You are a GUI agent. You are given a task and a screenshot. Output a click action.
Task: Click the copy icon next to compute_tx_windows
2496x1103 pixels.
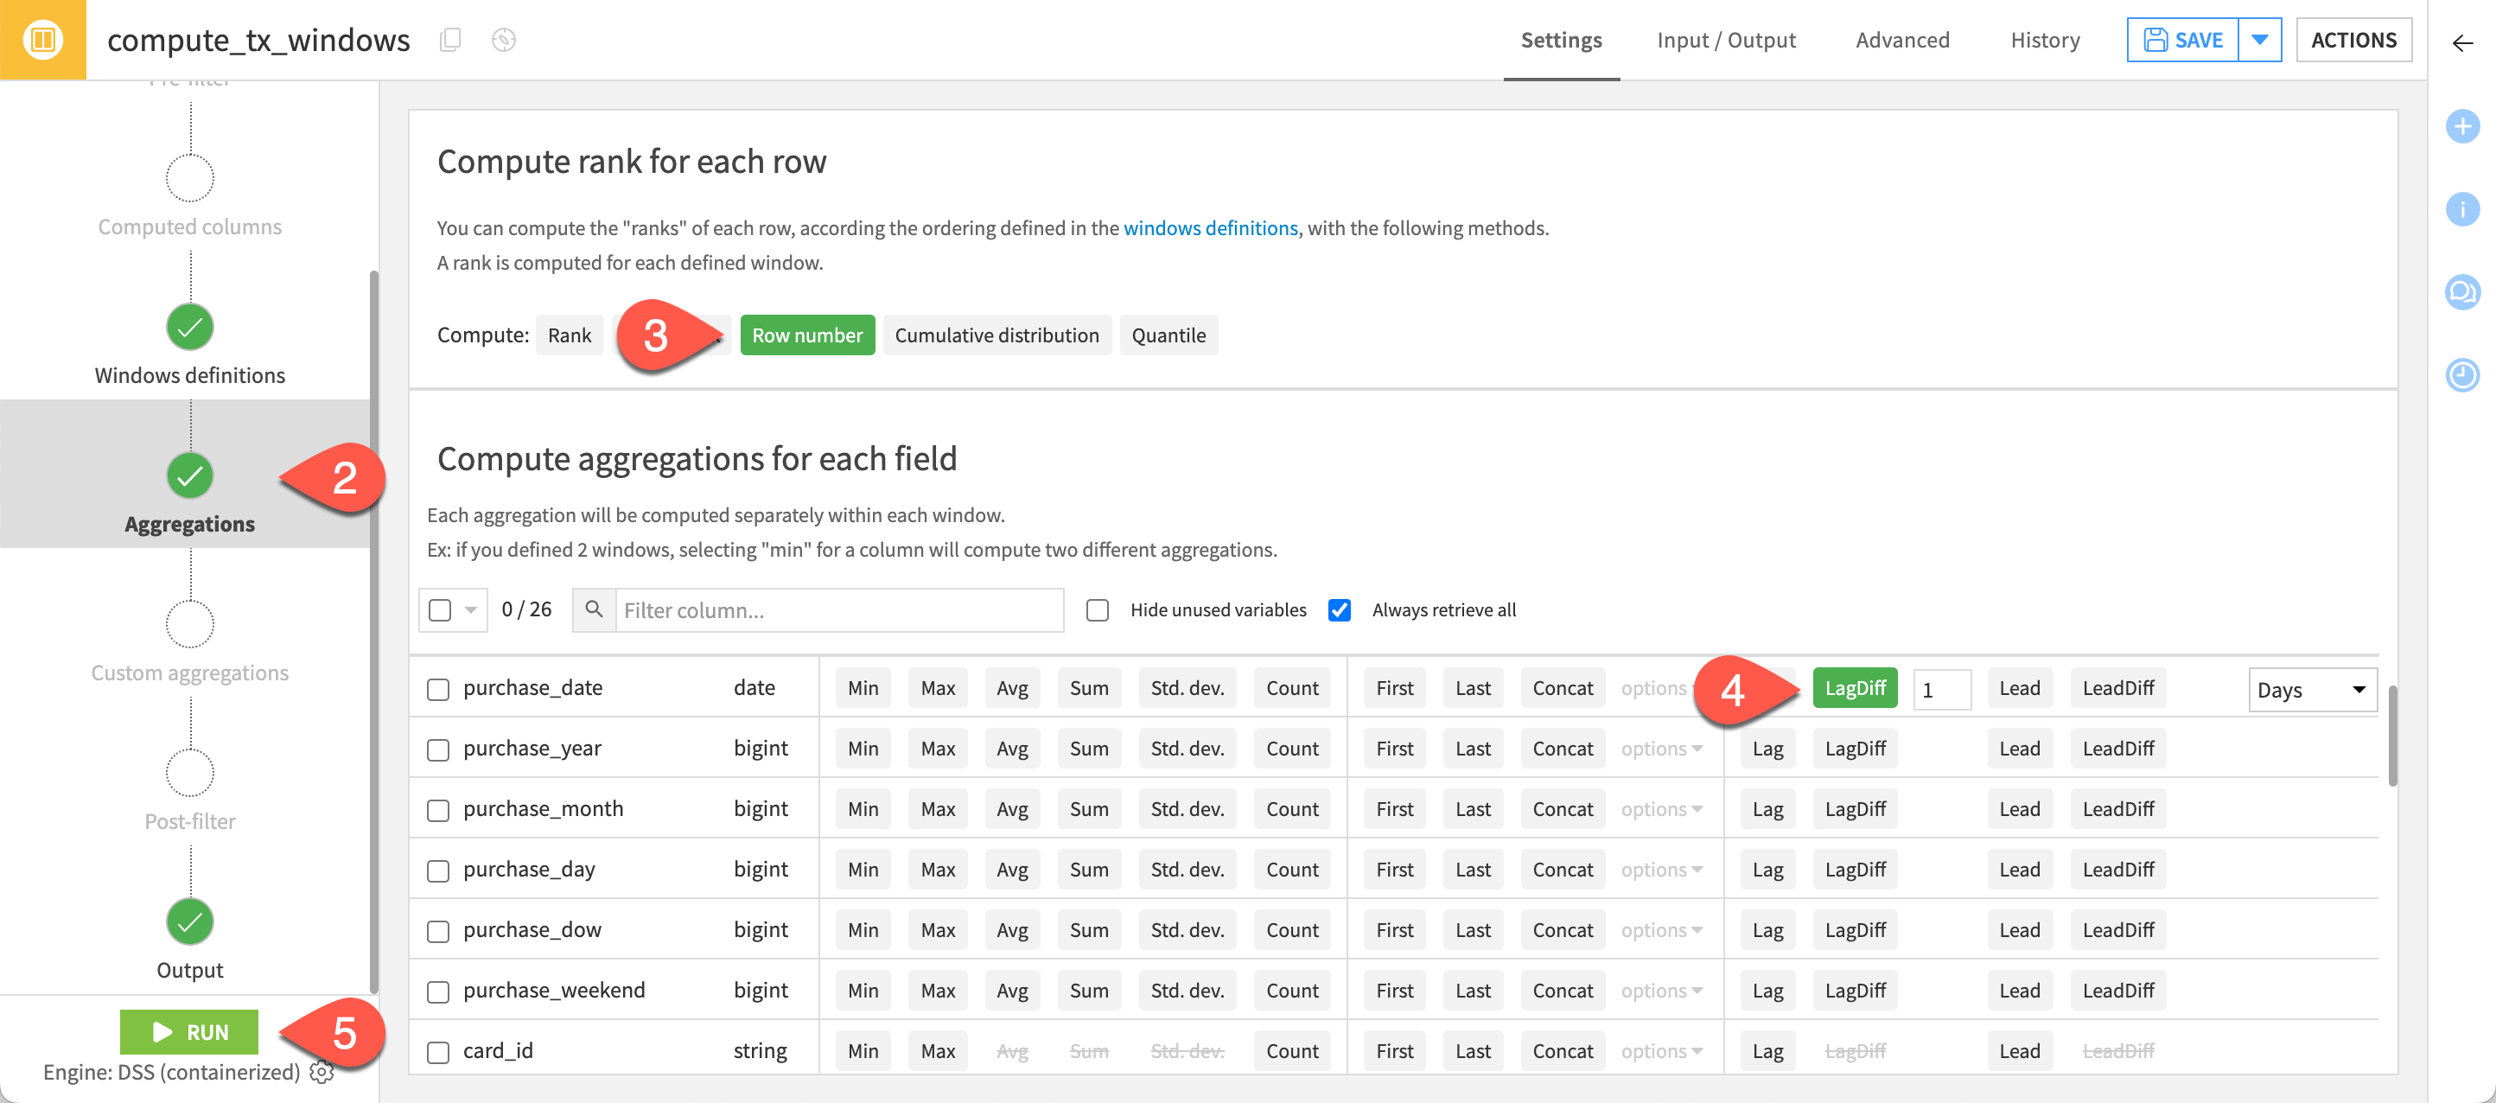point(449,39)
